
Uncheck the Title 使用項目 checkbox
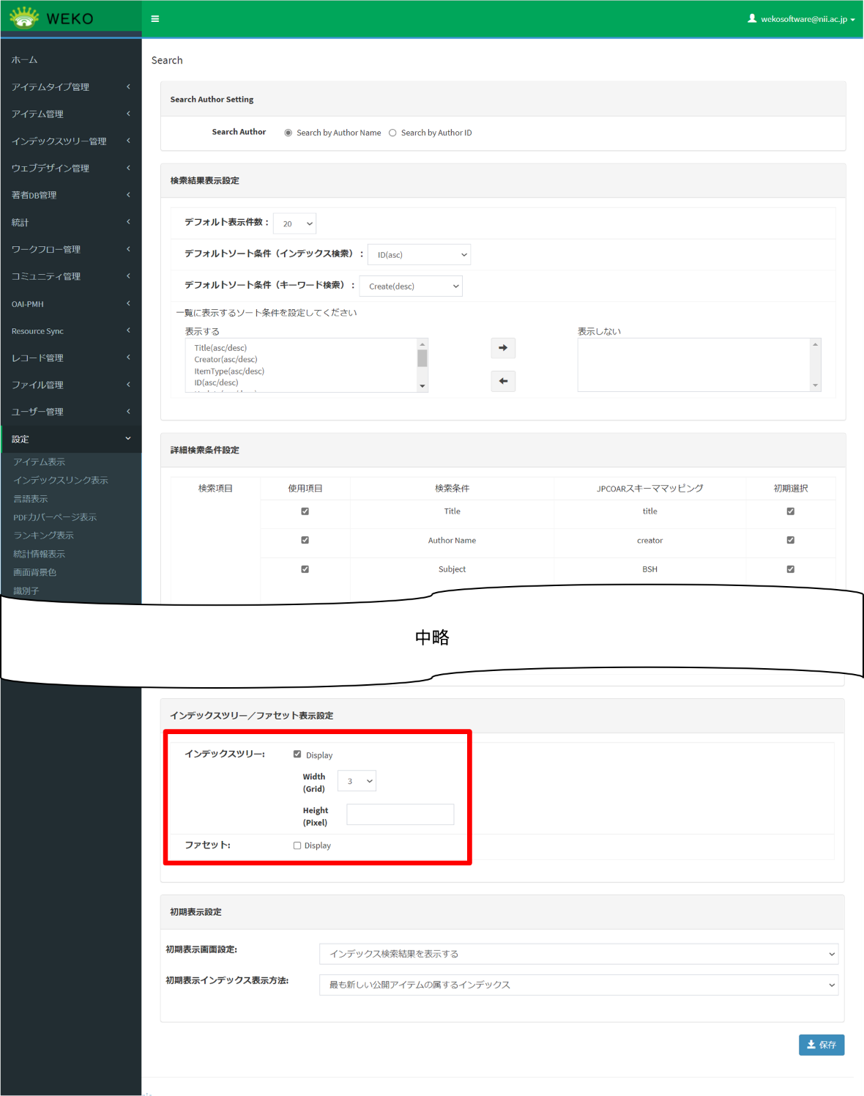[305, 511]
